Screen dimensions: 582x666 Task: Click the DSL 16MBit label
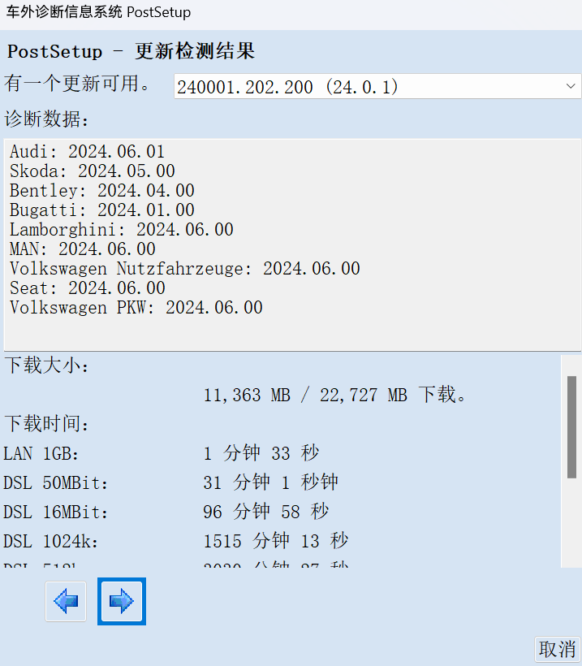point(56,512)
